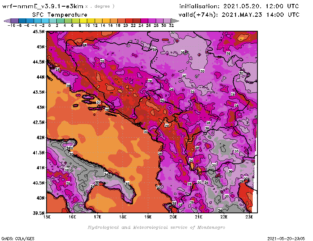Click the '18E' longitude label
Screen dimensions: 313x241
pos(123,217)
